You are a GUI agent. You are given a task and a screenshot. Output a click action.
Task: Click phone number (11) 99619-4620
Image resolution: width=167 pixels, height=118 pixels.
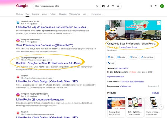coord(121,68)
